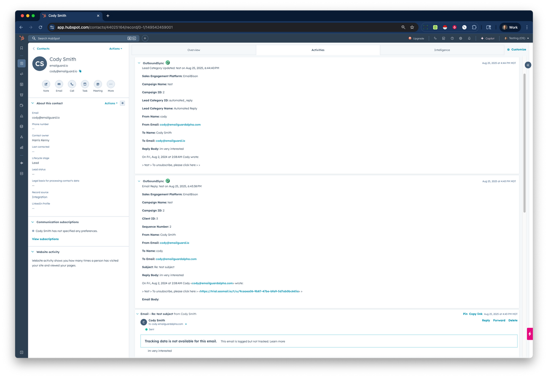Image resolution: width=548 pixels, height=378 pixels.
Task: Collapse the About this contact section
Action: coord(32,103)
